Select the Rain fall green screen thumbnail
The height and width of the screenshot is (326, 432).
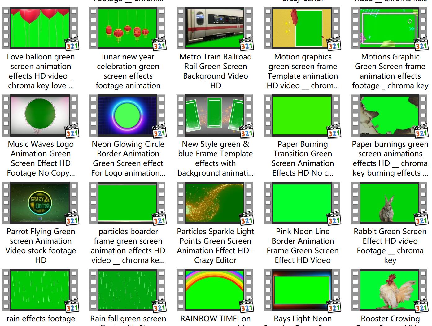pyautogui.click(x=127, y=290)
